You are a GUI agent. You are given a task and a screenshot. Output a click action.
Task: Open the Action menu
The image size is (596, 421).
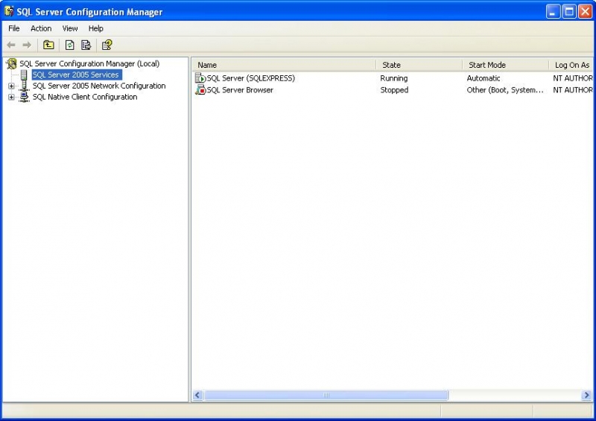click(41, 28)
